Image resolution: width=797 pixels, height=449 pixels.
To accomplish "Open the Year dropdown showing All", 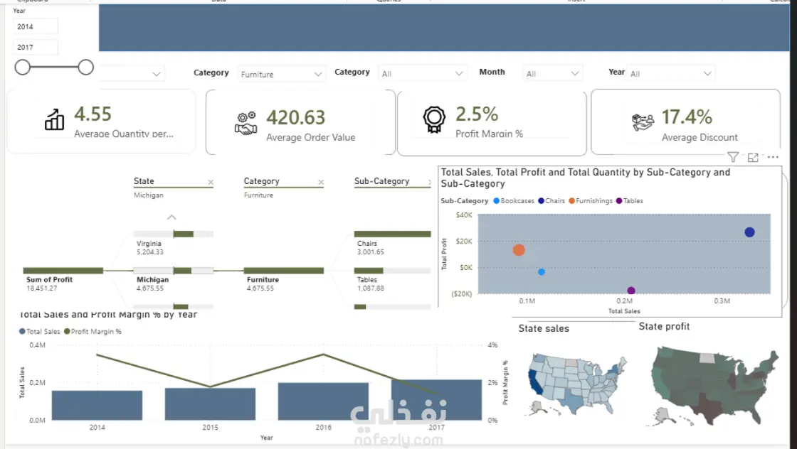I will click(671, 74).
